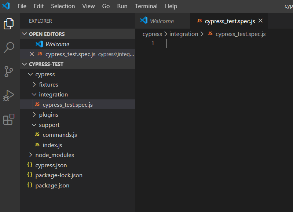Click the JS icon in breadcrumb path

pyautogui.click(x=210, y=33)
